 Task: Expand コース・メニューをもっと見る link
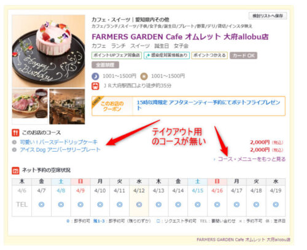pos(252,159)
